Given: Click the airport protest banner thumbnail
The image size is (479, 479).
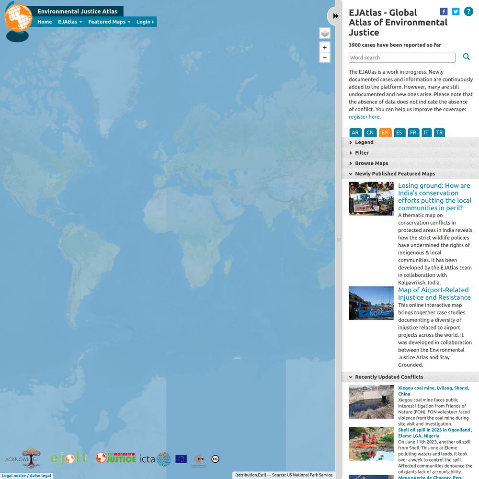Looking at the screenshot, I should (x=371, y=303).
